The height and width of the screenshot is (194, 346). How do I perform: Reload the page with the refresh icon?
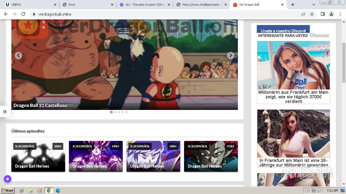(23, 14)
